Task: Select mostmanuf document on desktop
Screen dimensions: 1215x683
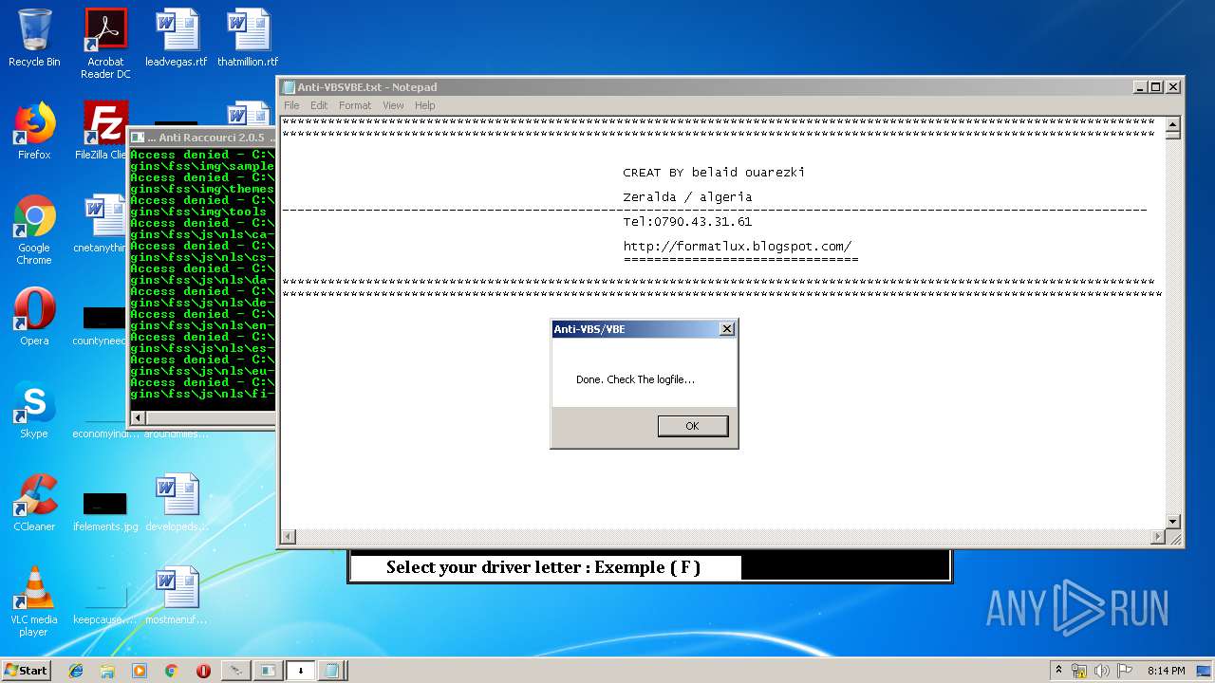Action: [177, 597]
